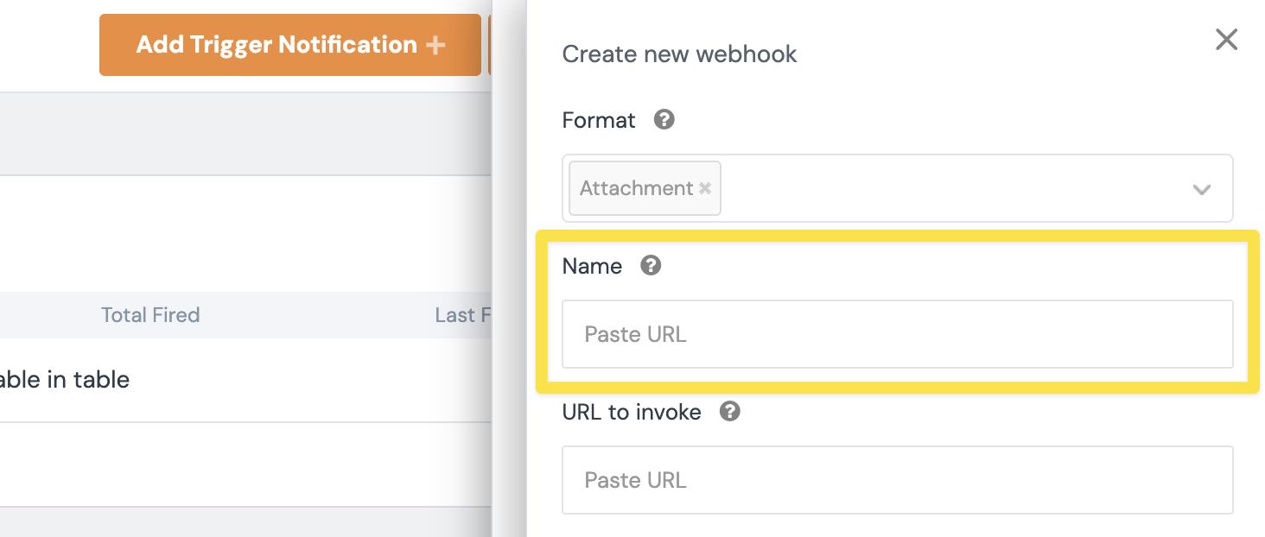This screenshot has width=1265, height=537.
Task: Expand the Format dropdown chevron
Action: click(1201, 189)
